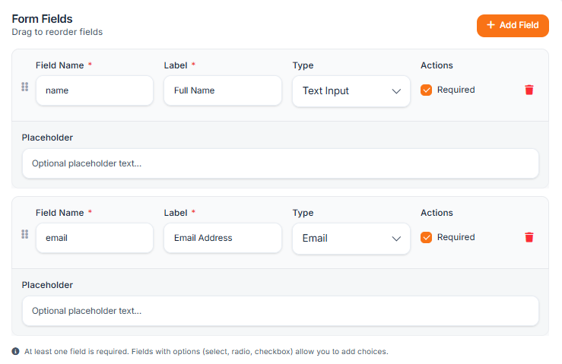Focus the 'Email Address' label input

pos(223,238)
